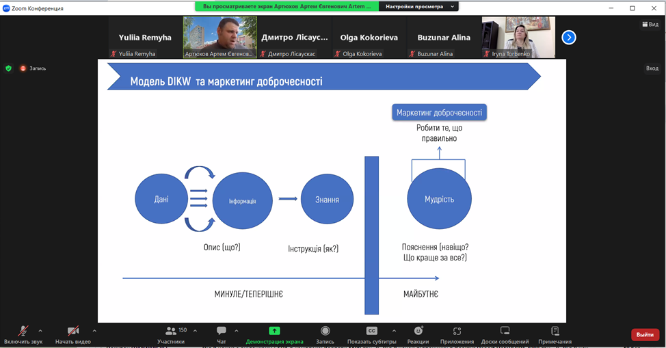The height and width of the screenshot is (348, 666).
Task: Show next participants with blue arrow
Action: pos(569,38)
